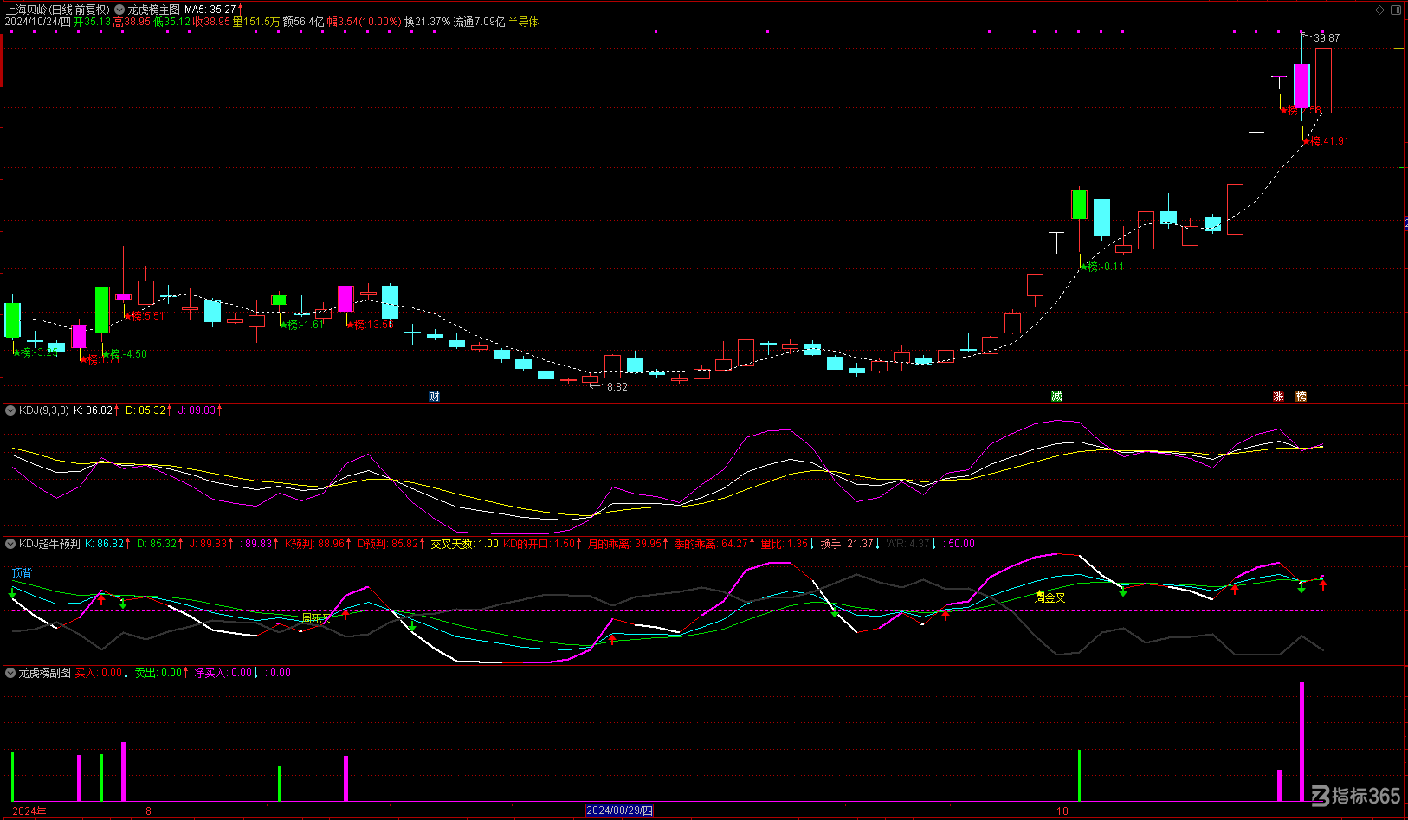Click the K预判: 88.96 value

click(316, 544)
